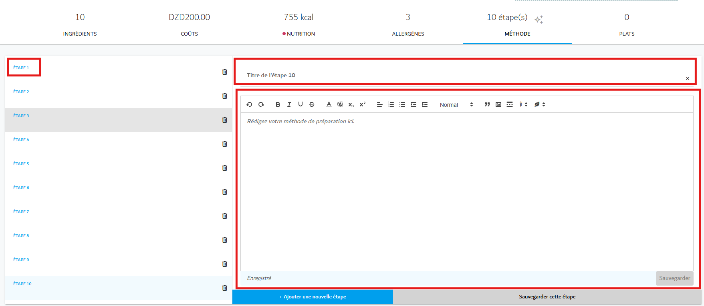Open the text highlight color picker
The height and width of the screenshot is (306, 704).
340,104
